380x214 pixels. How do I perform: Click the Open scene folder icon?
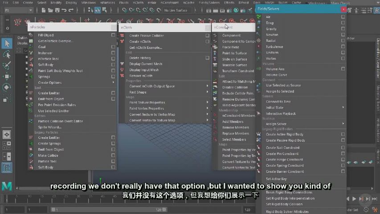point(50,10)
